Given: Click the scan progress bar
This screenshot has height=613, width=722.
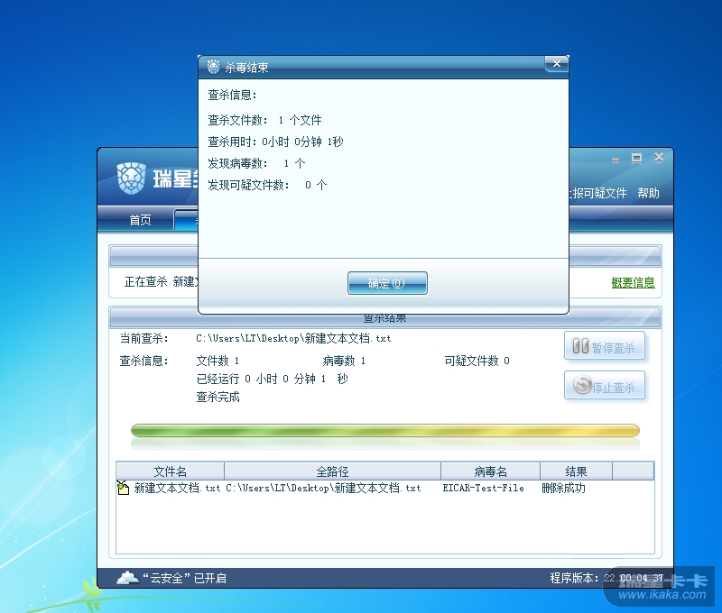Looking at the screenshot, I should point(385,430).
